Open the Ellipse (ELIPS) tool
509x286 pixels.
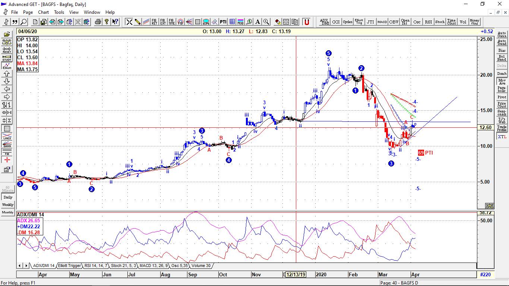coord(206,22)
